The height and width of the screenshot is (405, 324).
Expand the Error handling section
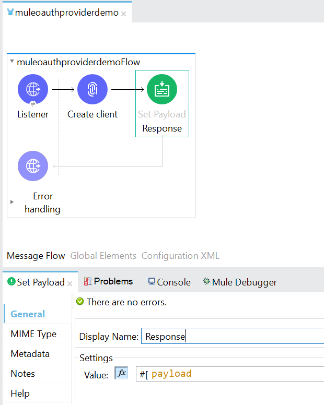click(12, 202)
